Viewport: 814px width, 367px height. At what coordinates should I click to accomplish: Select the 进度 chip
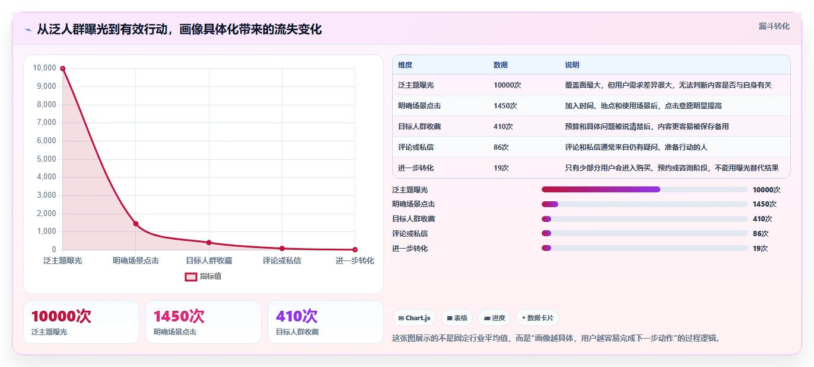tap(494, 318)
